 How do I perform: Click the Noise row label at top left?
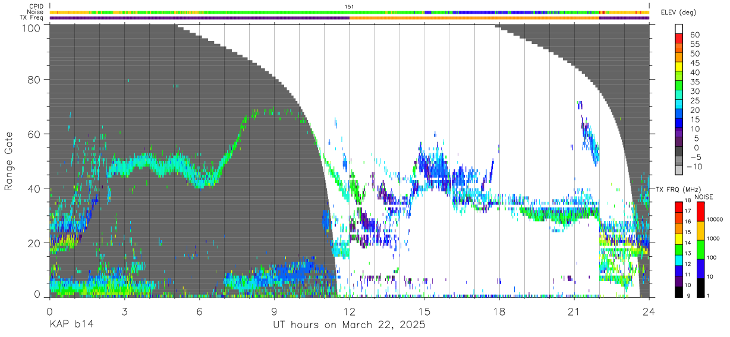[x=36, y=12]
